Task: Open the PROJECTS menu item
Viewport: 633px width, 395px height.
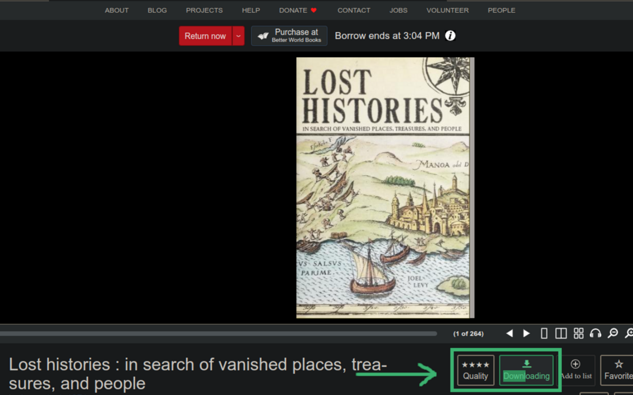Action: click(x=204, y=10)
